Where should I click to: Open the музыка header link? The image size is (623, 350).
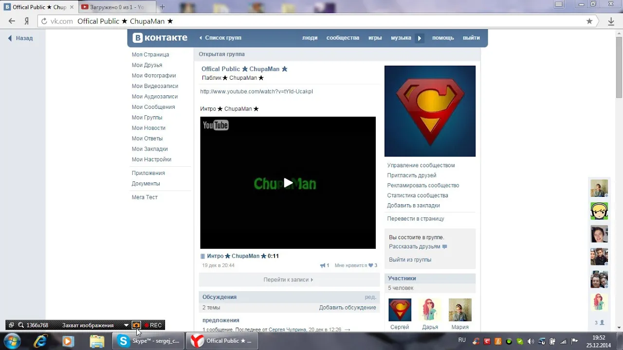pyautogui.click(x=401, y=37)
